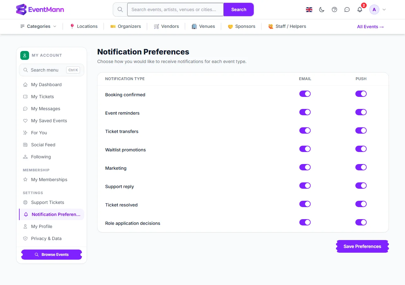405x285 pixels.
Task: Disable push for Event reminders
Action: pyautogui.click(x=361, y=112)
